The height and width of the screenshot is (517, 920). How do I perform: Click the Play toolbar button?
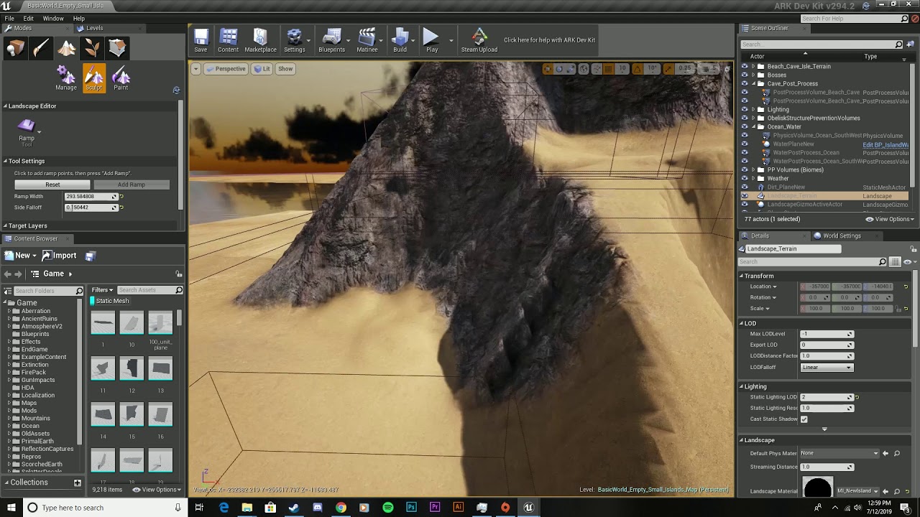pos(431,40)
